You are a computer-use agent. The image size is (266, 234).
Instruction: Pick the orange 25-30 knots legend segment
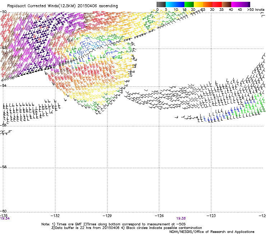(x=208, y=4)
